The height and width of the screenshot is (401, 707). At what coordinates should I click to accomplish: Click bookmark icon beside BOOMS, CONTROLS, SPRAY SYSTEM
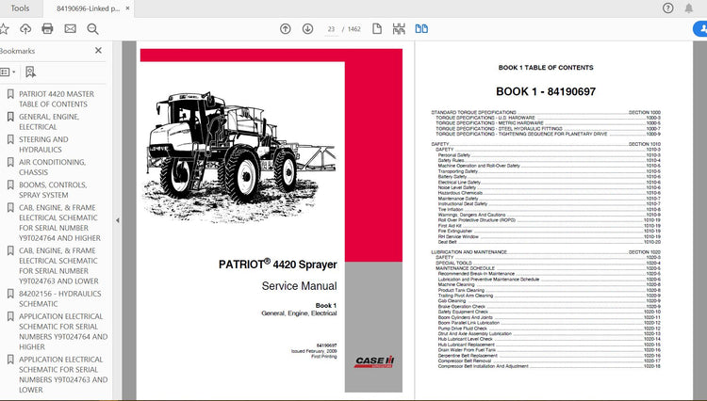point(10,185)
